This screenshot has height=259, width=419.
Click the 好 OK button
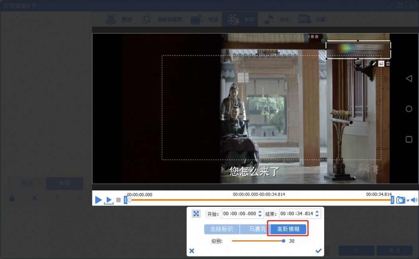click(x=356, y=251)
